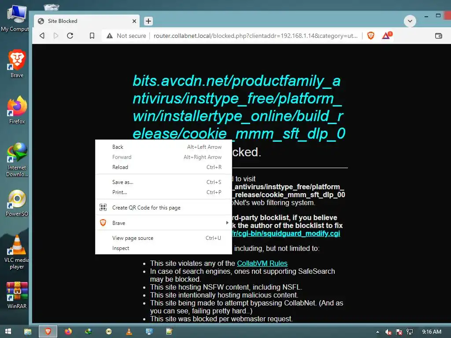Open Brave desktop shortcut
451x338 pixels.
tap(17, 64)
